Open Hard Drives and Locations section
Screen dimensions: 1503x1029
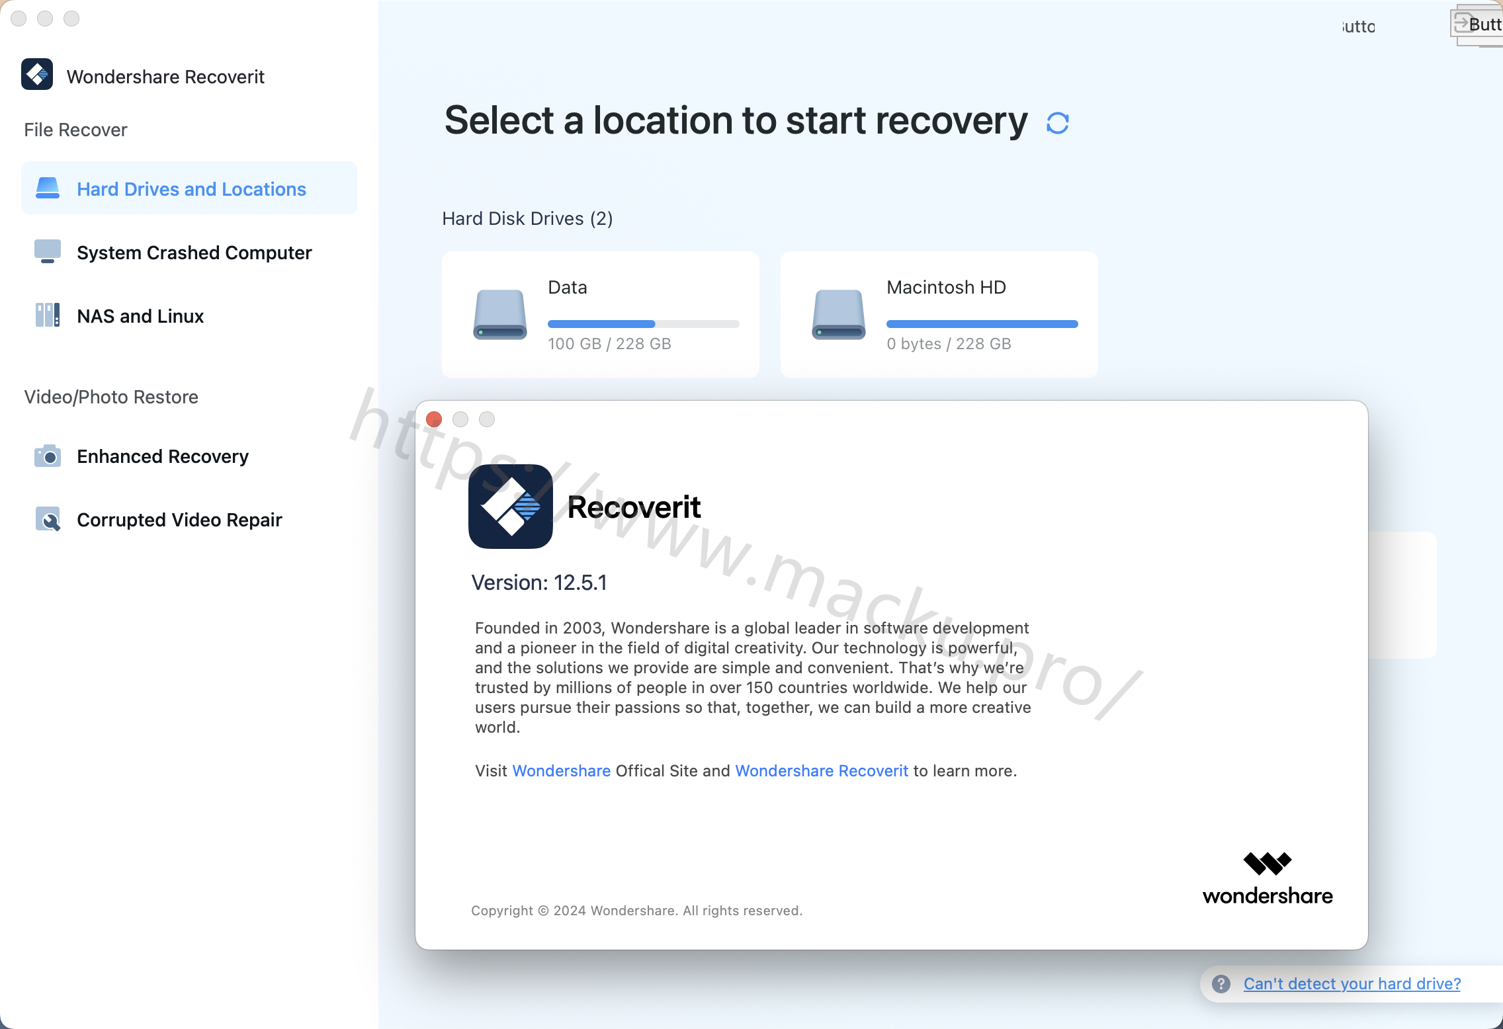click(189, 188)
